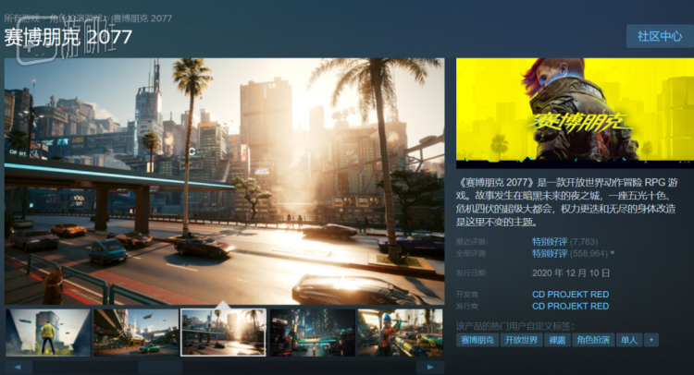Click the yellow 赛博朋克 game header image
The image size is (694, 375).
click(575, 113)
